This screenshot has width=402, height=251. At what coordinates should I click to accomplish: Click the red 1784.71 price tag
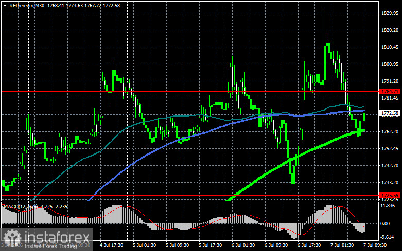(390, 92)
